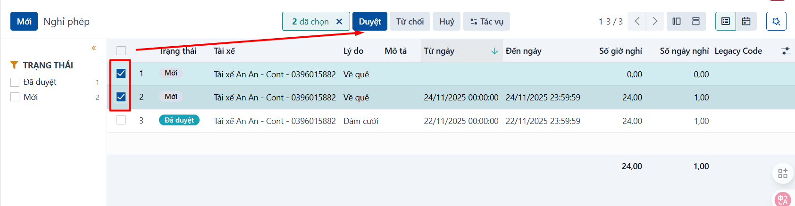Click 22/11/2025 00:00:00 start date cell
This screenshot has width=795, height=206.
(x=461, y=121)
